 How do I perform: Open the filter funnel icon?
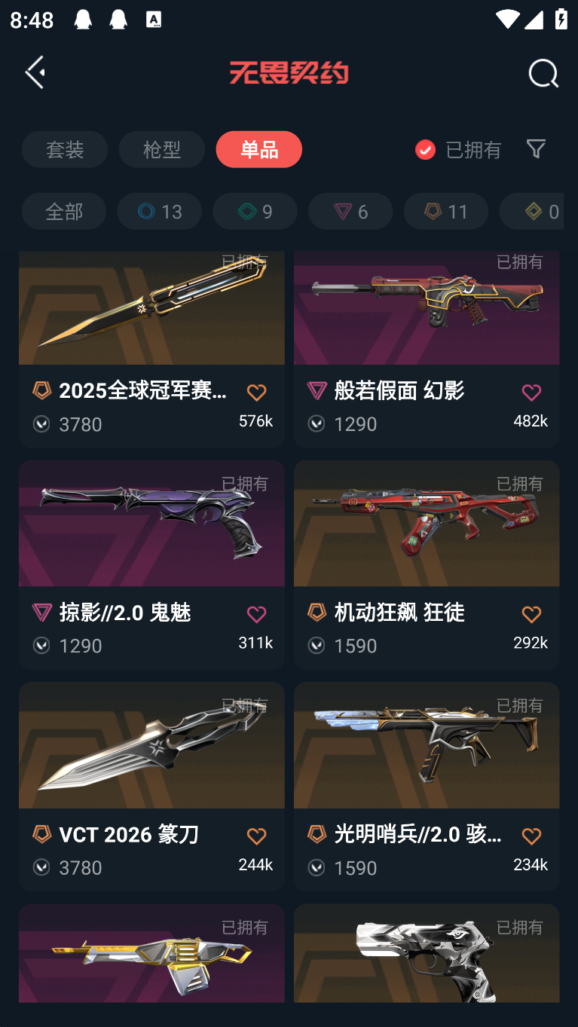click(x=536, y=148)
